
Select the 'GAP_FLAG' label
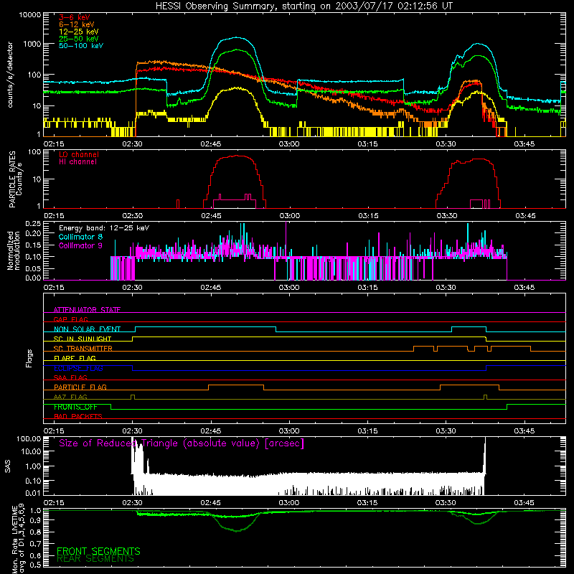[x=70, y=319]
